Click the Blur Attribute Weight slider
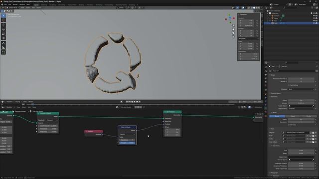 click(128, 143)
